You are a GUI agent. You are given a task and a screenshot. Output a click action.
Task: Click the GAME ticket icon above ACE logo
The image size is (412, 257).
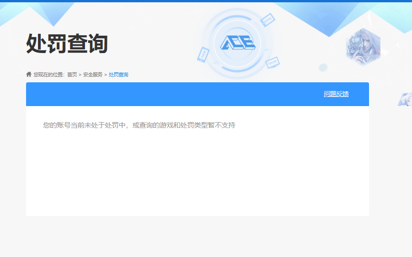tap(268, 20)
